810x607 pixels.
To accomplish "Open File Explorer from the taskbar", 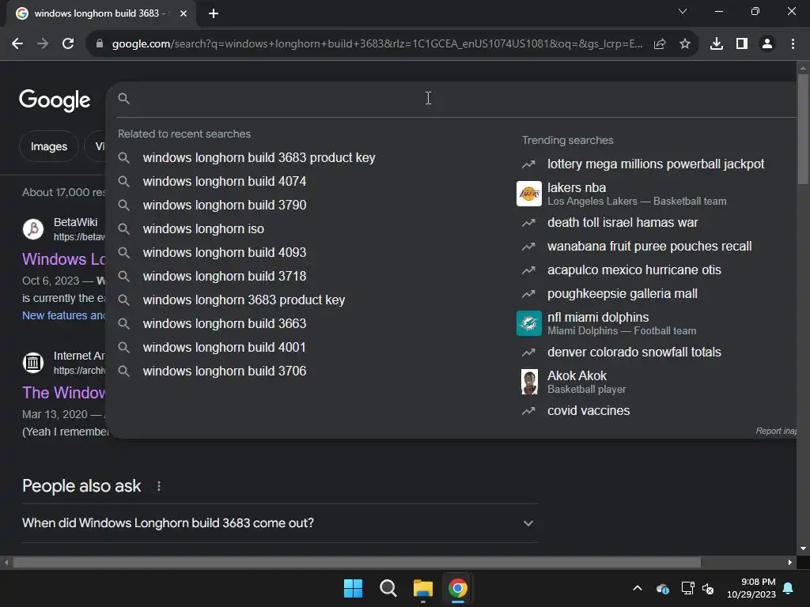I will pyautogui.click(x=423, y=588).
